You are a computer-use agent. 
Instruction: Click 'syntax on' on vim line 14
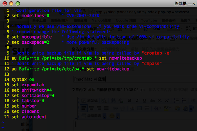[x=23, y=79]
